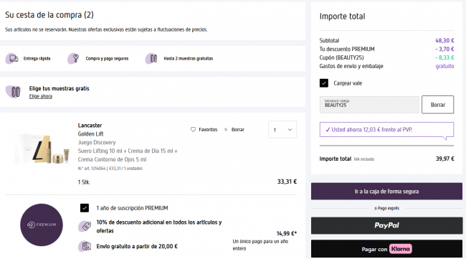Open the quantity dropdown for Lancaster

(282, 130)
